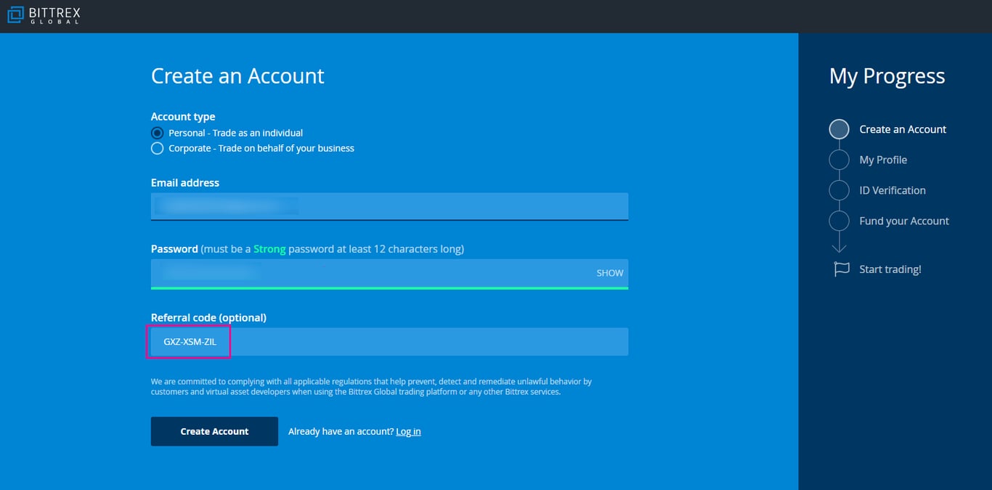
Task: Click the filled Personal account step indicator
Action: pyautogui.click(x=157, y=133)
